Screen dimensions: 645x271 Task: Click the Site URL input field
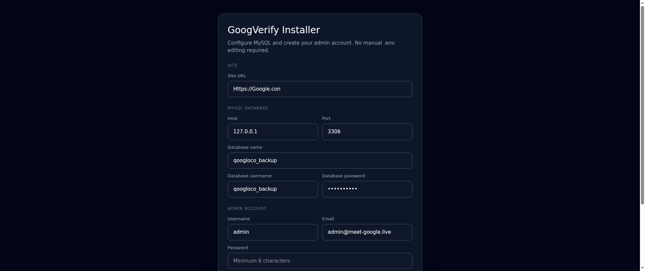pyautogui.click(x=320, y=89)
